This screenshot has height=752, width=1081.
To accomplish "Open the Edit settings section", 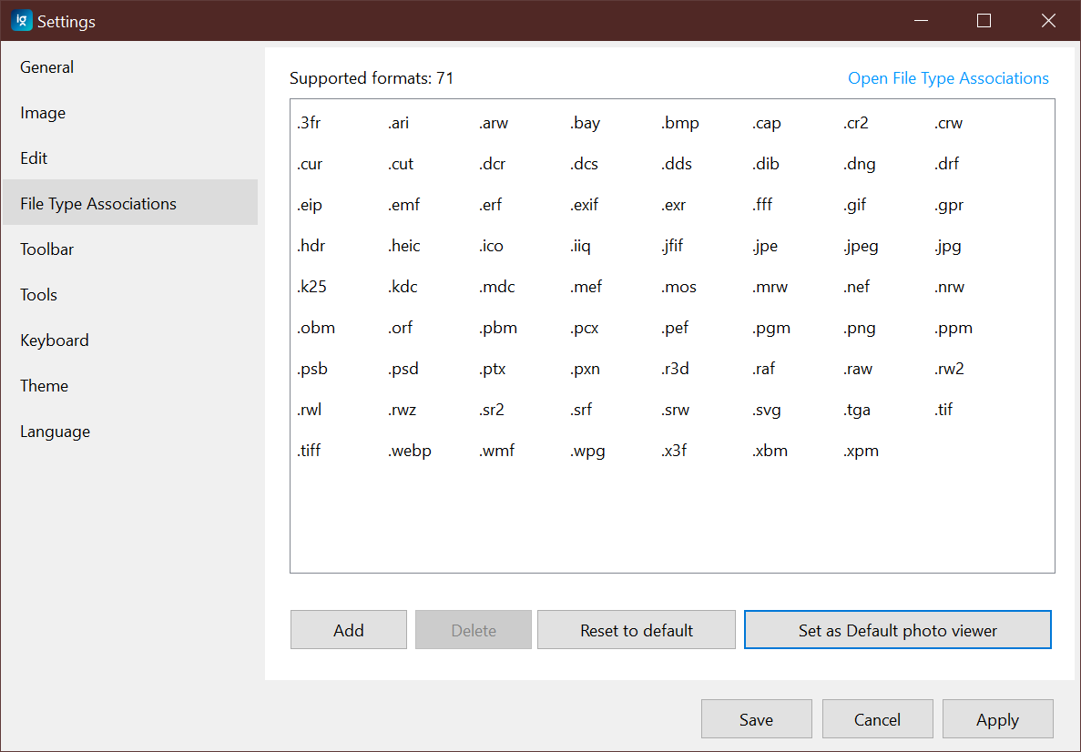I will [34, 158].
